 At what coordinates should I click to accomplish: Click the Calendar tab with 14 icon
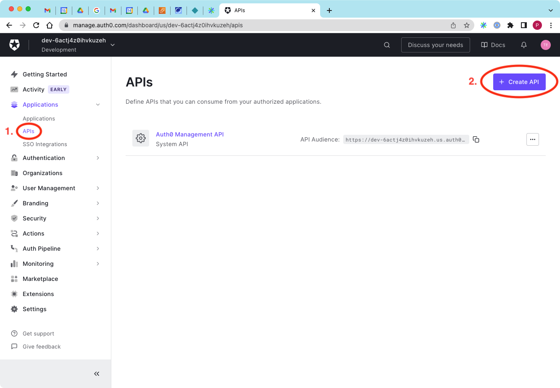pyautogui.click(x=129, y=10)
